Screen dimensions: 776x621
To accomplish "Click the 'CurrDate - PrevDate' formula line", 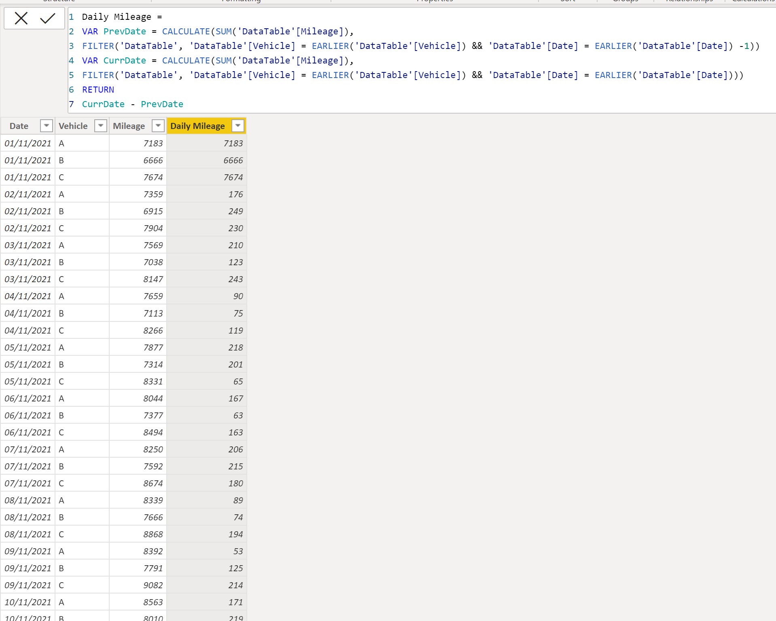I will (x=133, y=104).
